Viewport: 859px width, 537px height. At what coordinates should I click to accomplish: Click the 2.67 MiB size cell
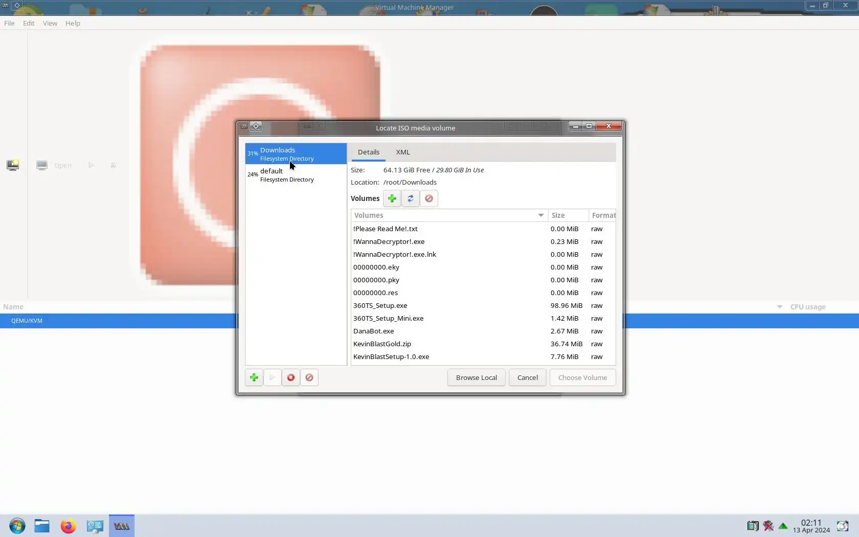564,331
